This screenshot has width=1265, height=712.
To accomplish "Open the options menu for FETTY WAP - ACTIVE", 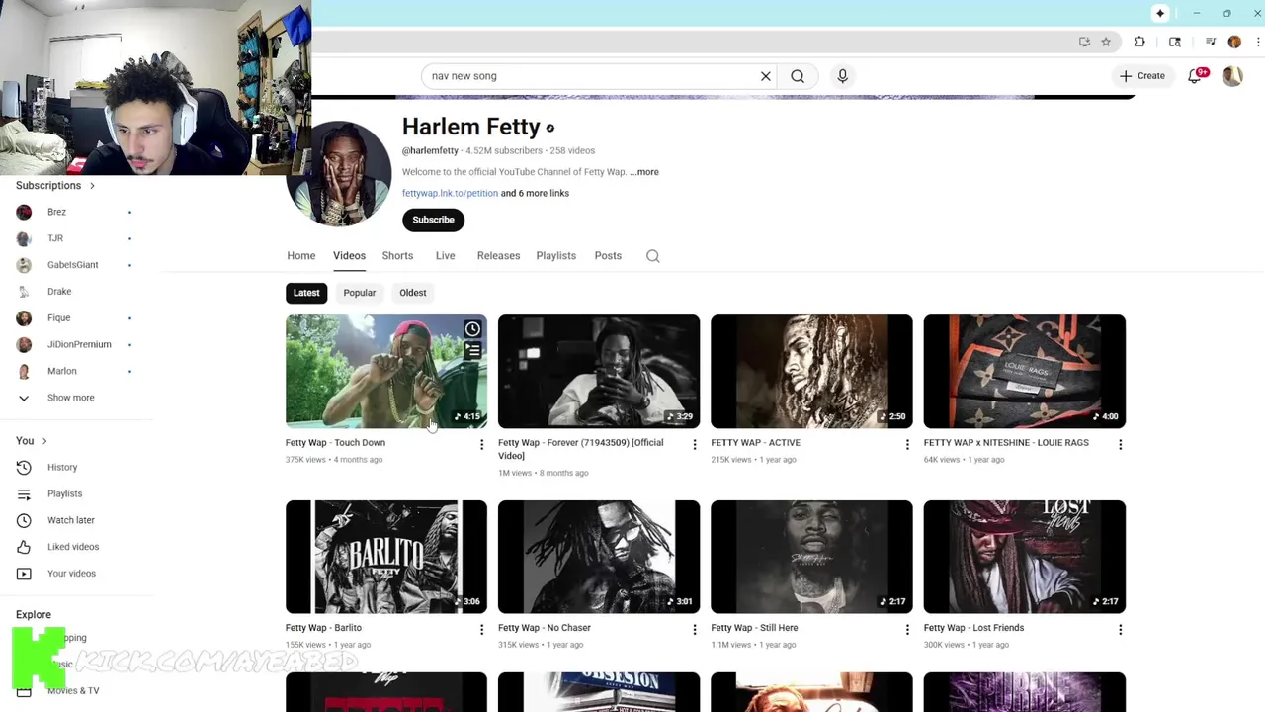I will point(907,445).
